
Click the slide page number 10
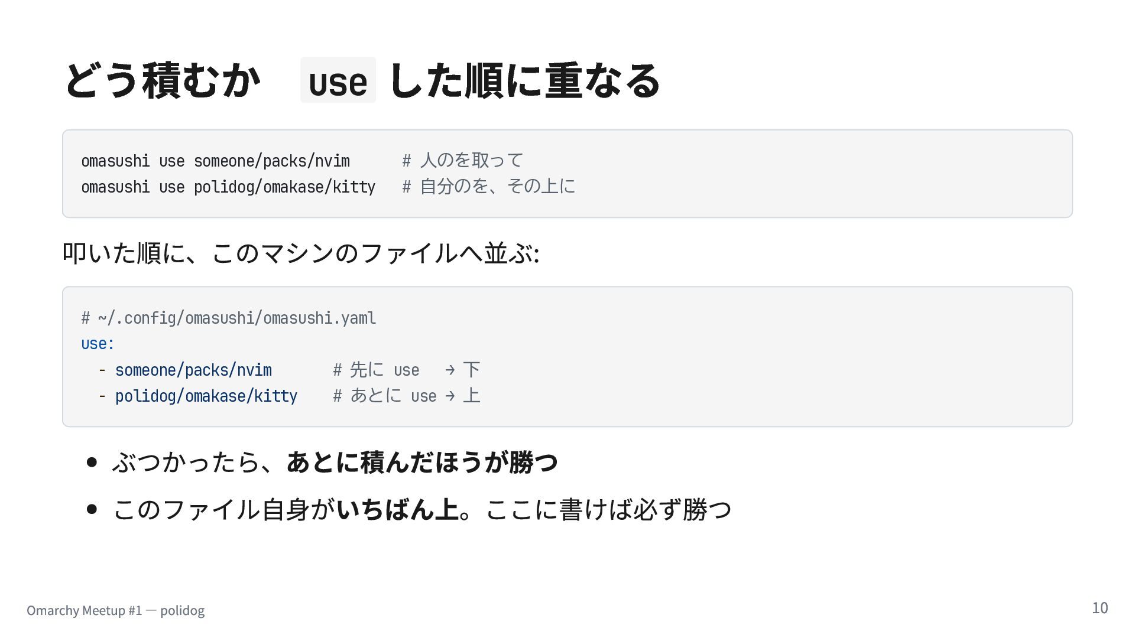coord(1100,608)
